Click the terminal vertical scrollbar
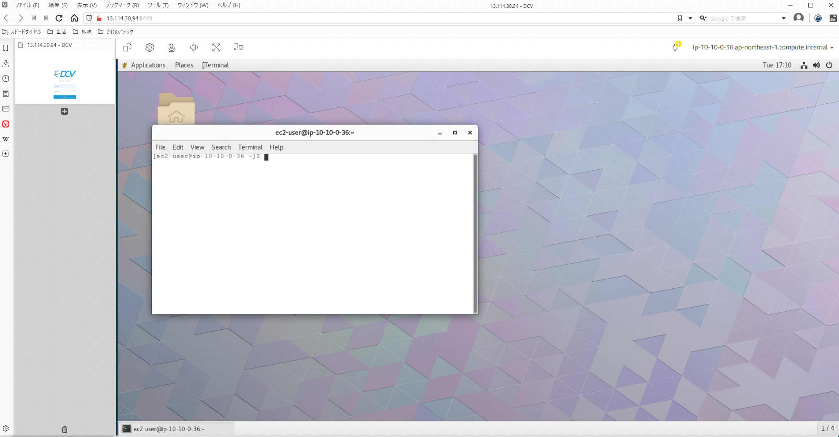This screenshot has height=437, width=839. pos(475,233)
